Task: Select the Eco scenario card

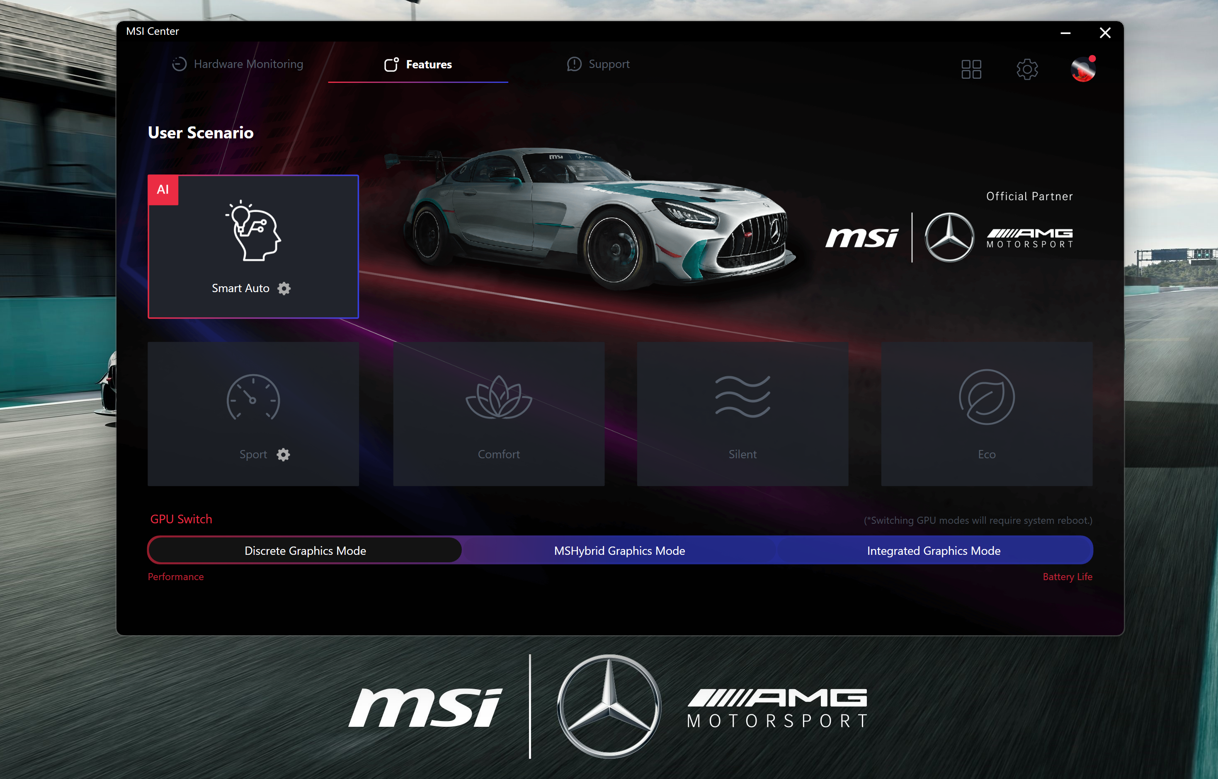Action: pos(987,414)
